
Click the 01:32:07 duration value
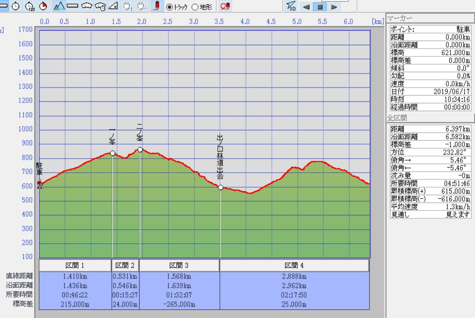pyautogui.click(x=179, y=295)
